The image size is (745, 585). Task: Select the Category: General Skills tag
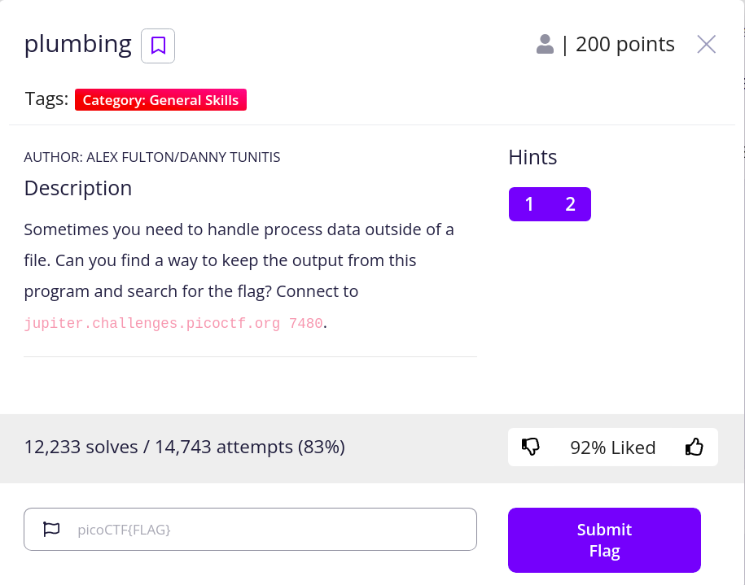point(160,100)
